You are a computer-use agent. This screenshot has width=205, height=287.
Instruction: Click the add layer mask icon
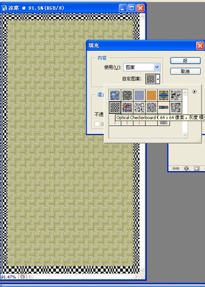[x=197, y=168]
